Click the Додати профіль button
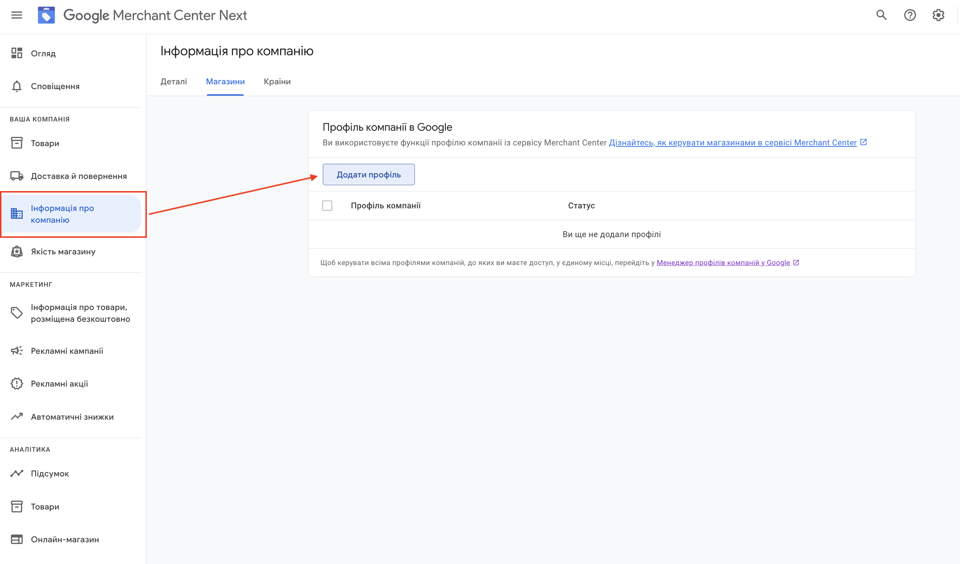This screenshot has width=960, height=564. click(x=368, y=175)
